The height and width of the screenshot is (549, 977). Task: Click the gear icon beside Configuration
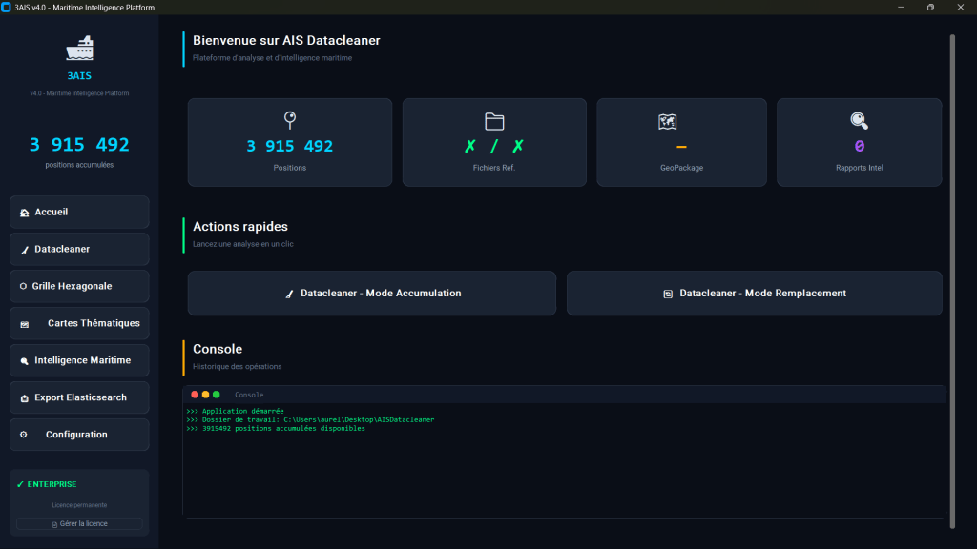tap(24, 435)
